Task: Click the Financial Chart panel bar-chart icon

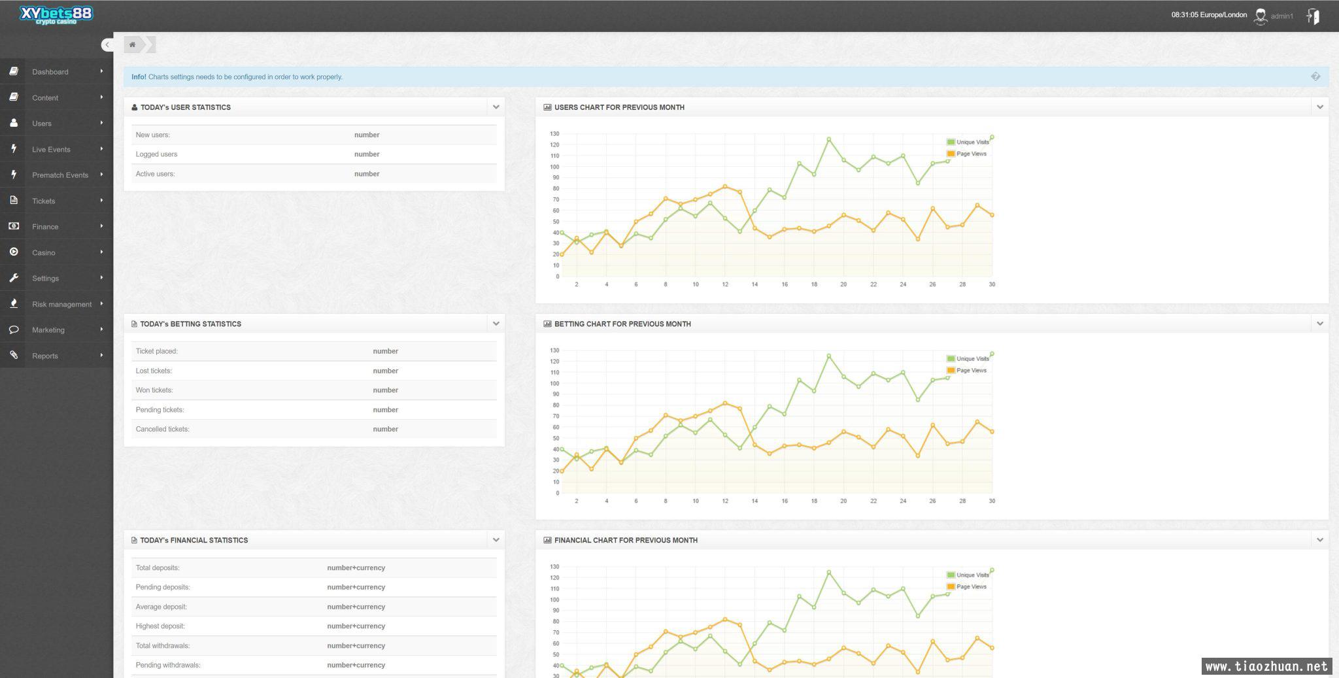Action: 547,540
